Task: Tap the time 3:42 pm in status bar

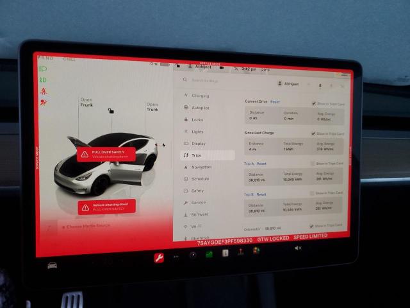Action: (x=249, y=69)
